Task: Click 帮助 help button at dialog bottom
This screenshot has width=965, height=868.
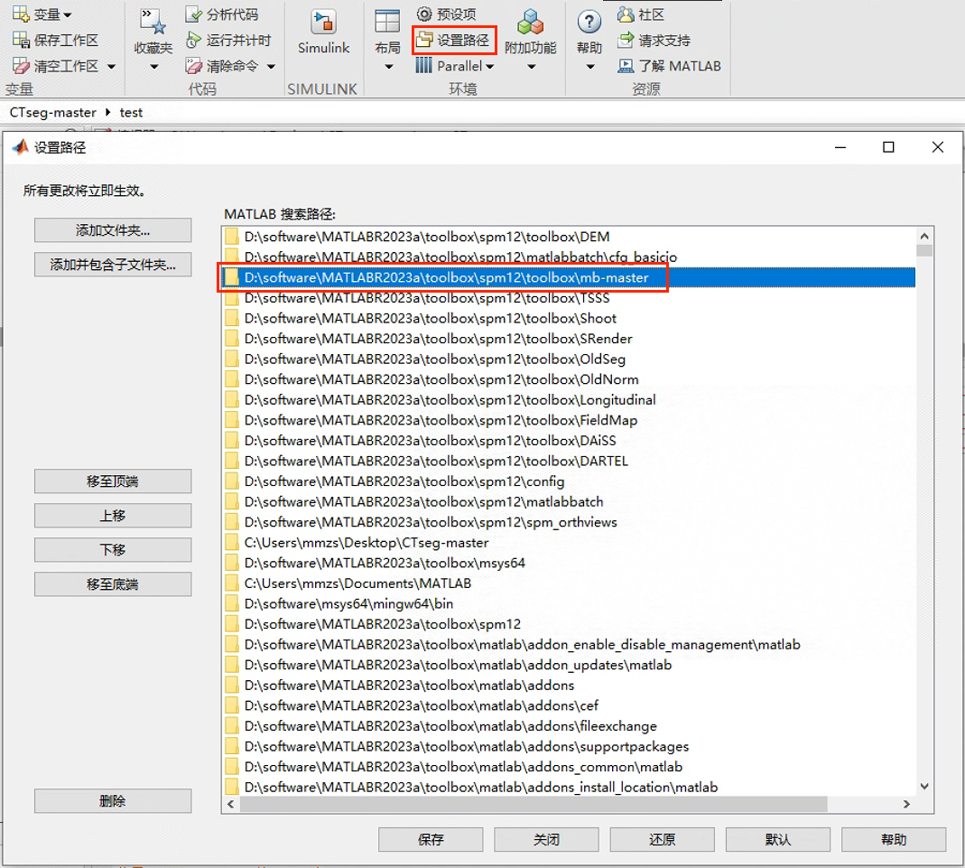Action: click(x=893, y=840)
